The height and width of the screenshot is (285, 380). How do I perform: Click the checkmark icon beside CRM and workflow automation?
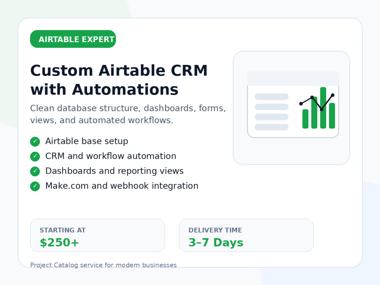(x=35, y=156)
